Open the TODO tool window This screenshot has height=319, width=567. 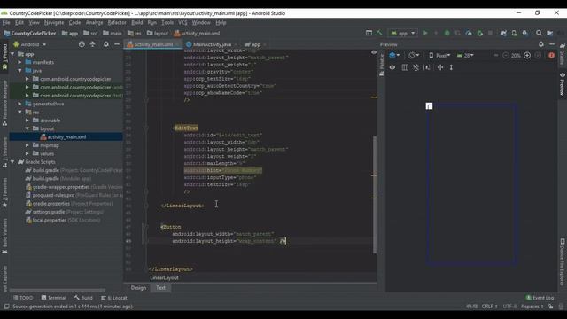coord(23,298)
